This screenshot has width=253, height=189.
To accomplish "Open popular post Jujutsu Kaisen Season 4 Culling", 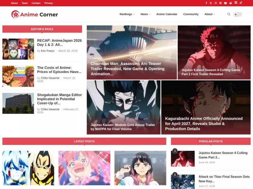I will [223, 155].
